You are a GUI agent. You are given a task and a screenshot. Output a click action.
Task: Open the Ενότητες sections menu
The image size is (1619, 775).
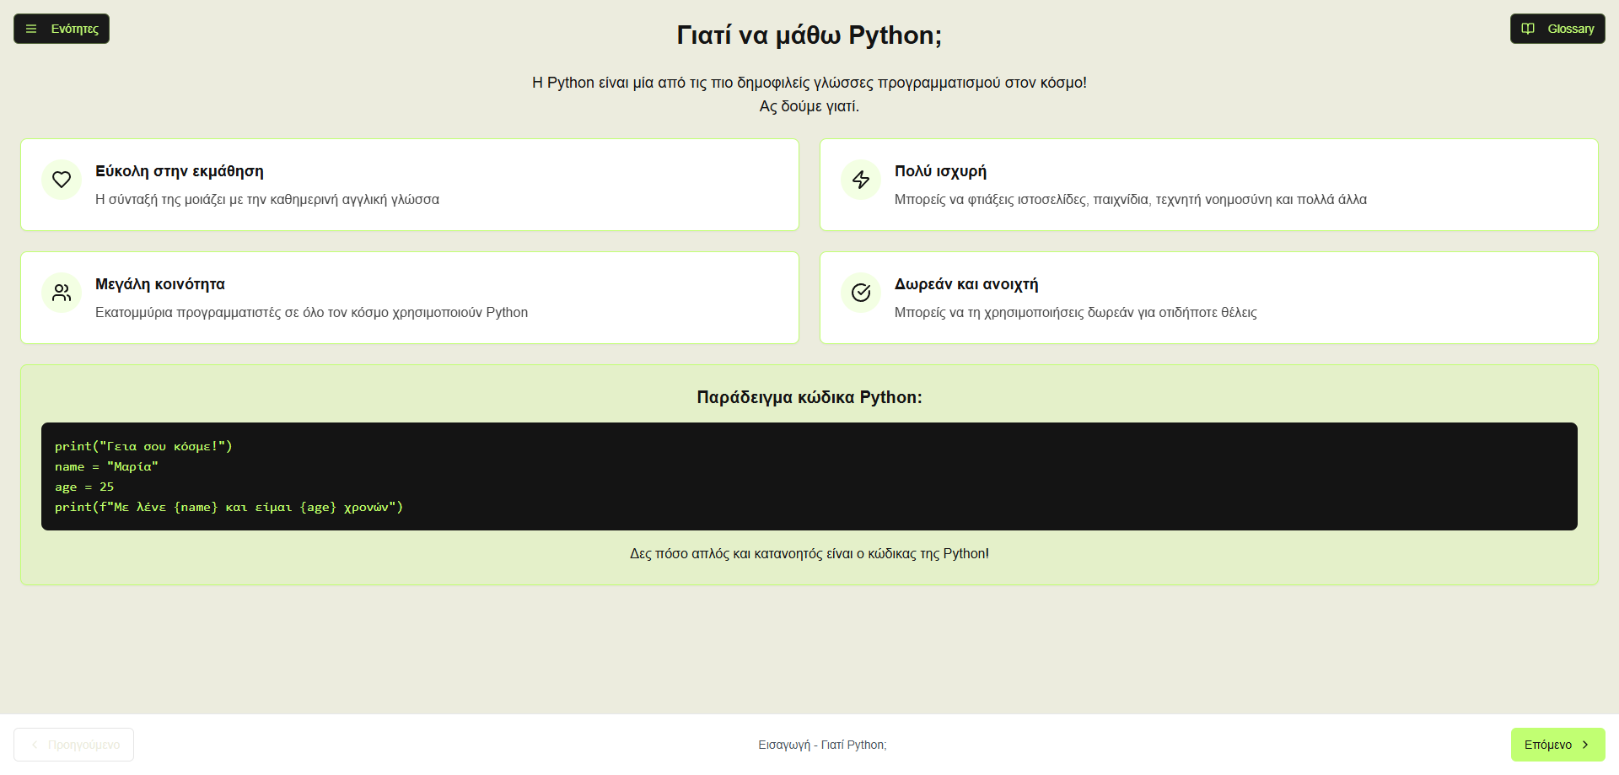pyautogui.click(x=61, y=28)
